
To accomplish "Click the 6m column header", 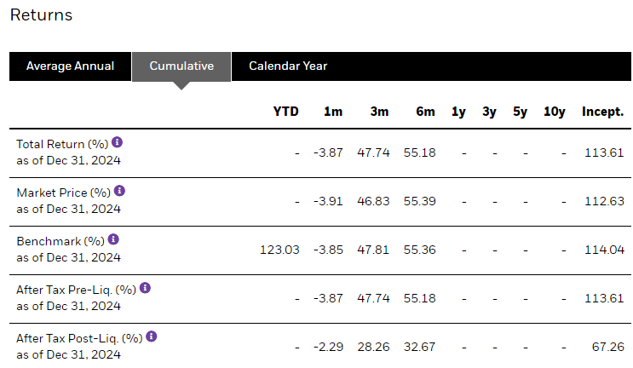I will tap(425, 112).
